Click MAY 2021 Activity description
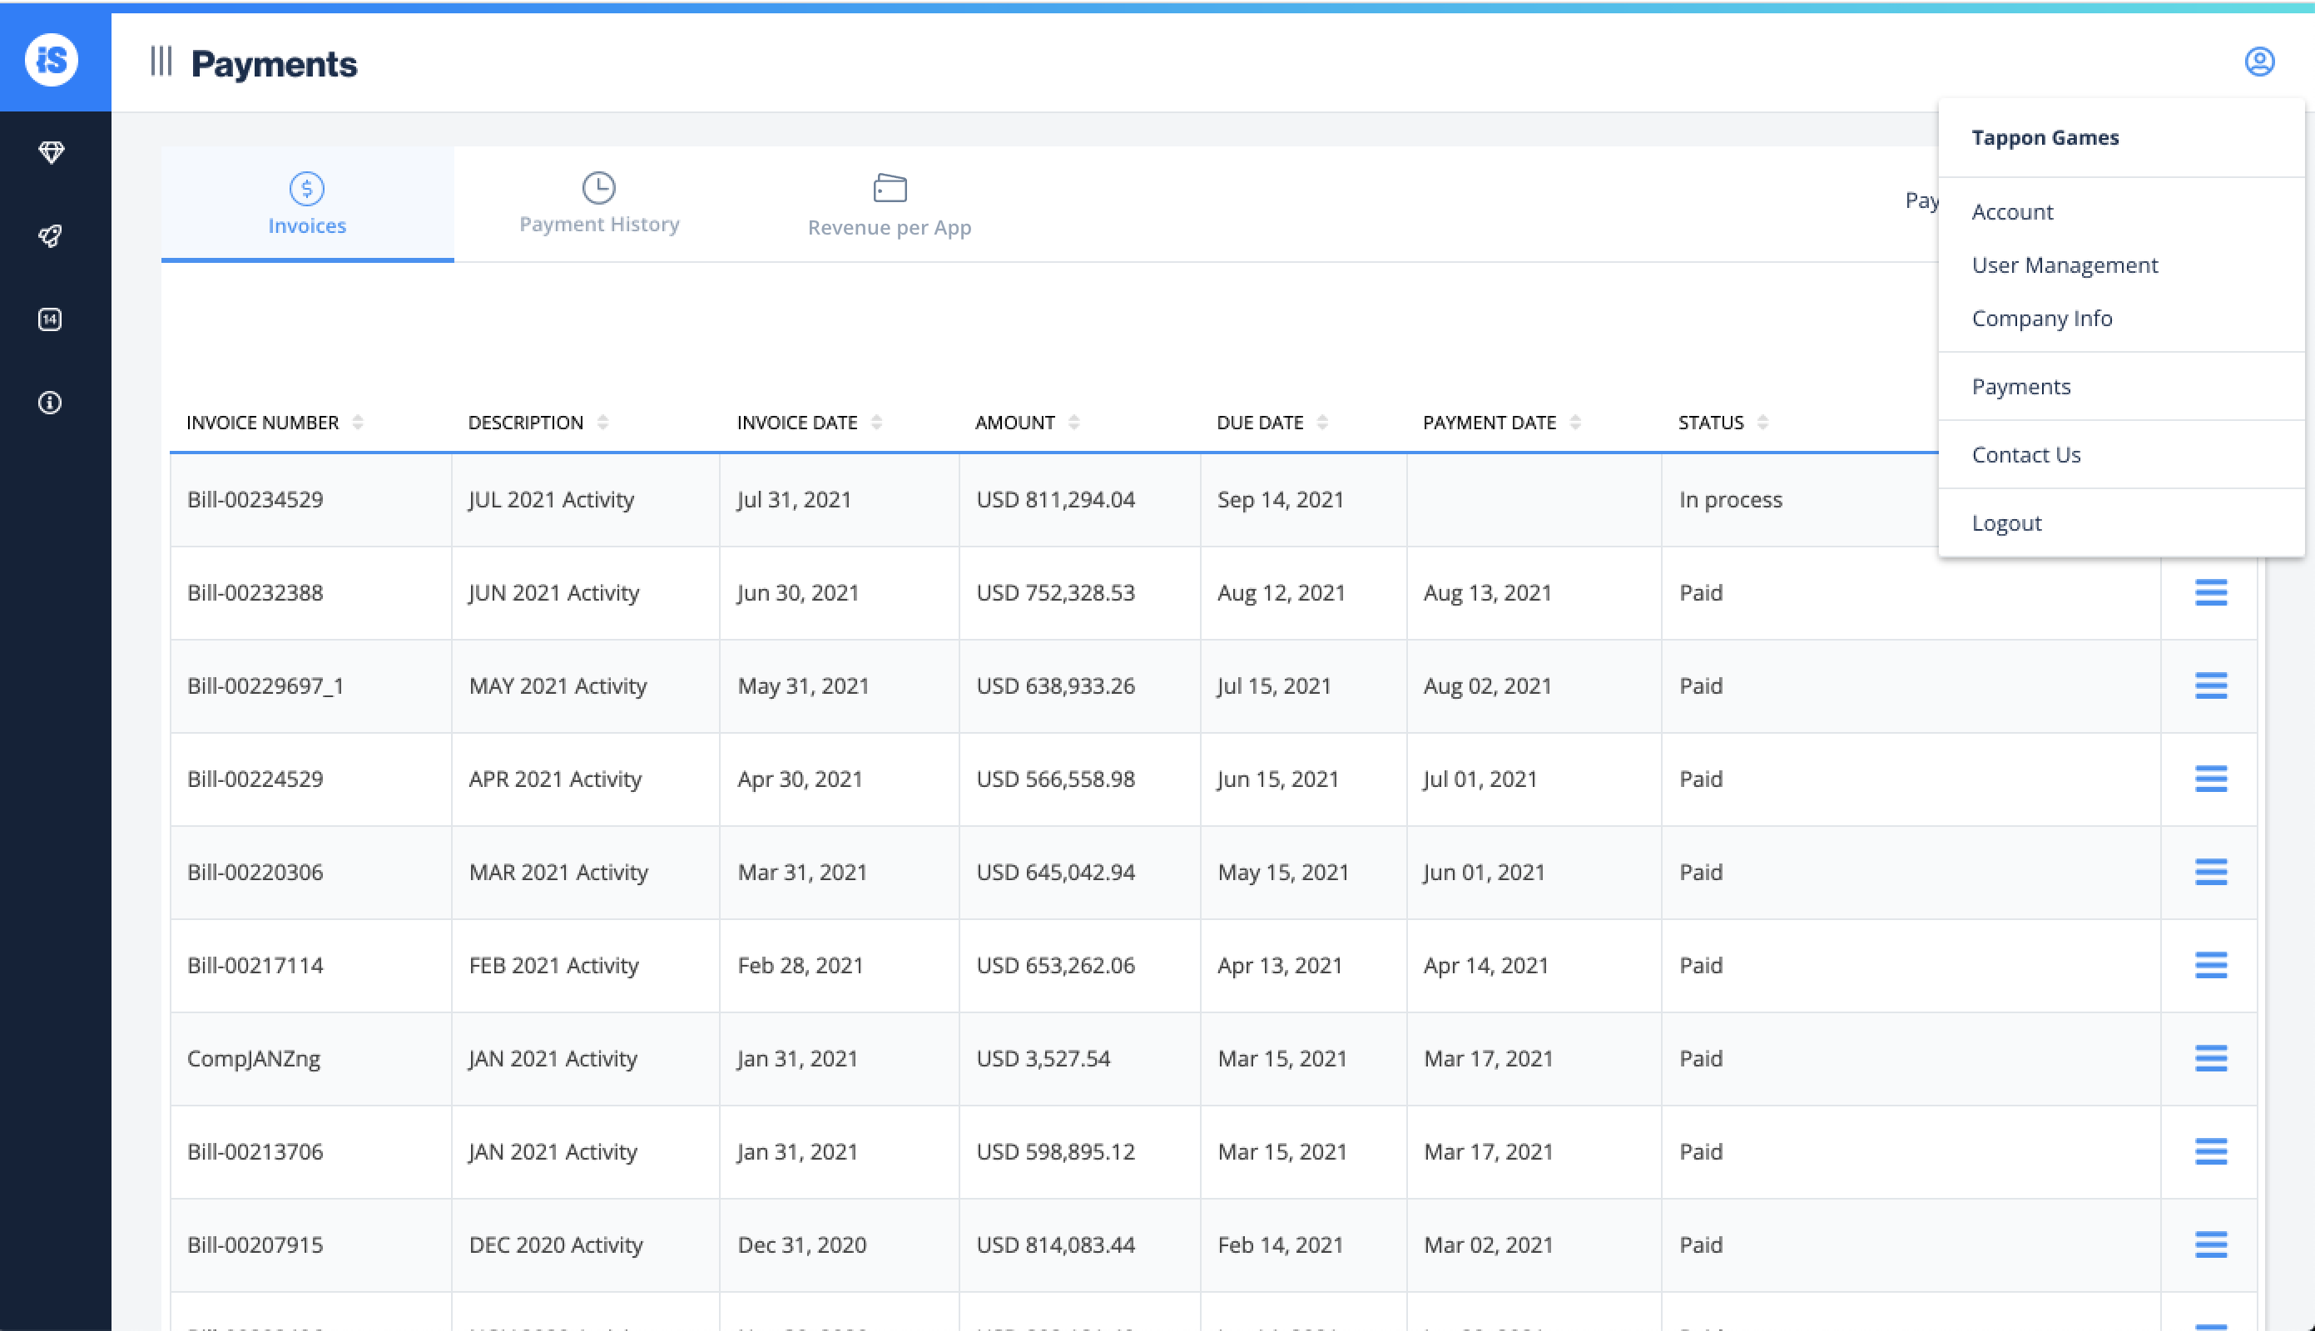Viewport: 2315px width, 1331px height. click(x=558, y=685)
